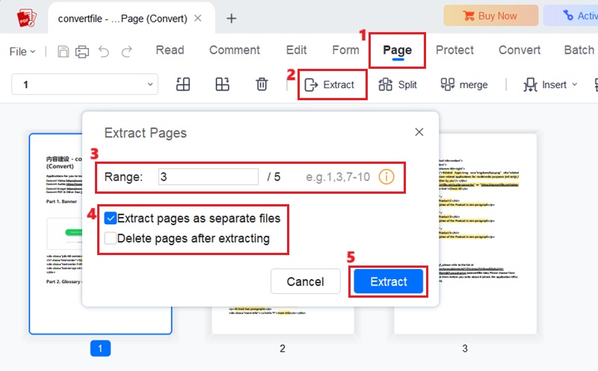Screen dimensions: 598x371
Task: Switch to the Convert tab
Action: coord(520,50)
